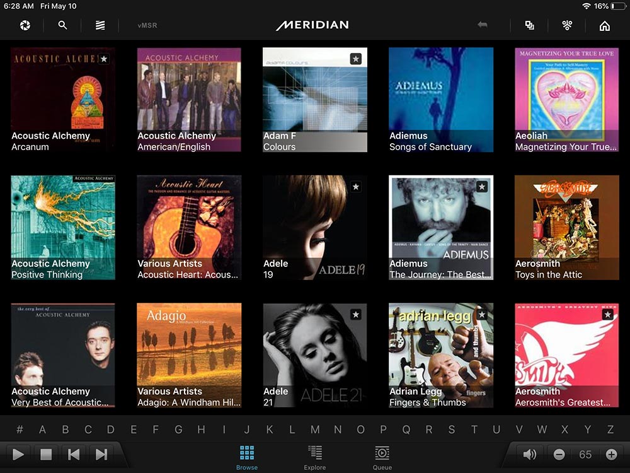Open Adam F Colours album
The image size is (630, 473).
pyautogui.click(x=314, y=100)
